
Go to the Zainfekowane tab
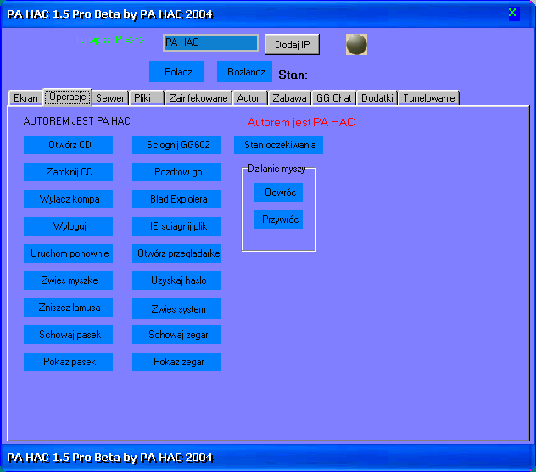pyautogui.click(x=198, y=98)
